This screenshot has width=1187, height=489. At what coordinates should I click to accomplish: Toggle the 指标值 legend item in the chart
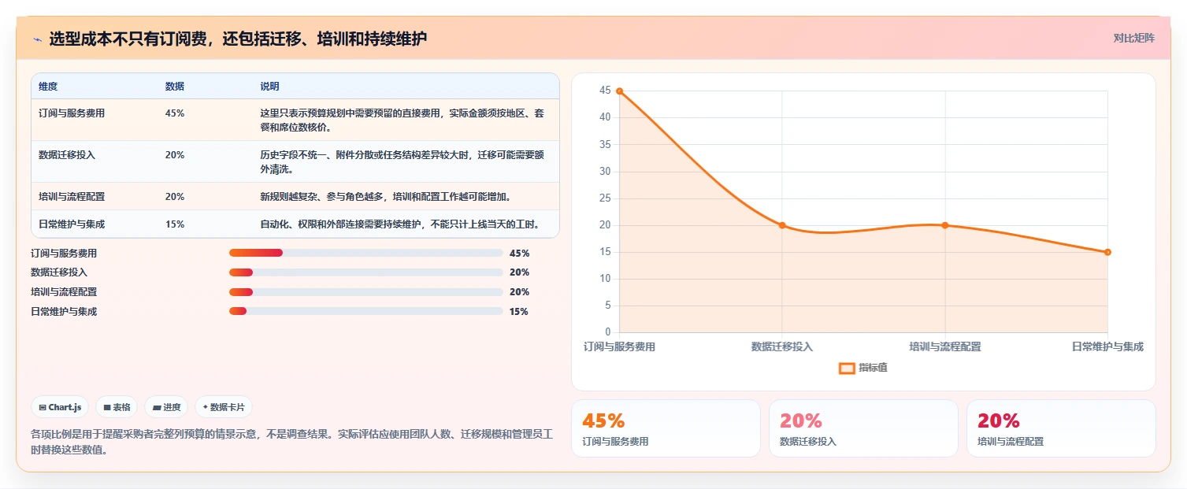coord(863,368)
